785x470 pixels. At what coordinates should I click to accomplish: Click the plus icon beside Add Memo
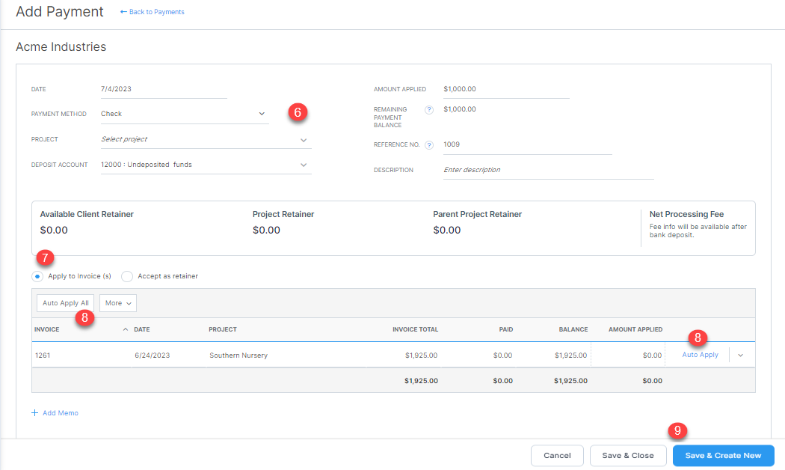pyautogui.click(x=34, y=413)
